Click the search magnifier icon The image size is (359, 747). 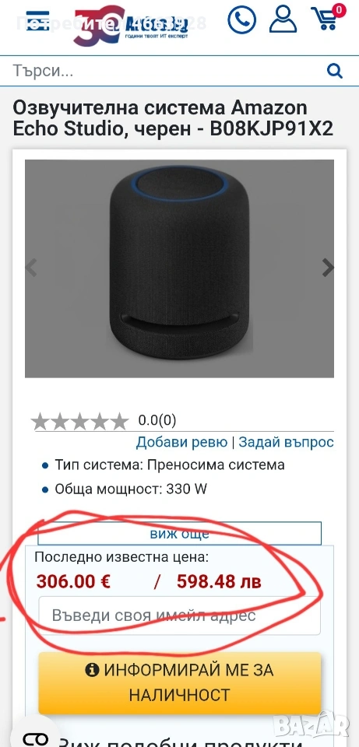pos(335,72)
